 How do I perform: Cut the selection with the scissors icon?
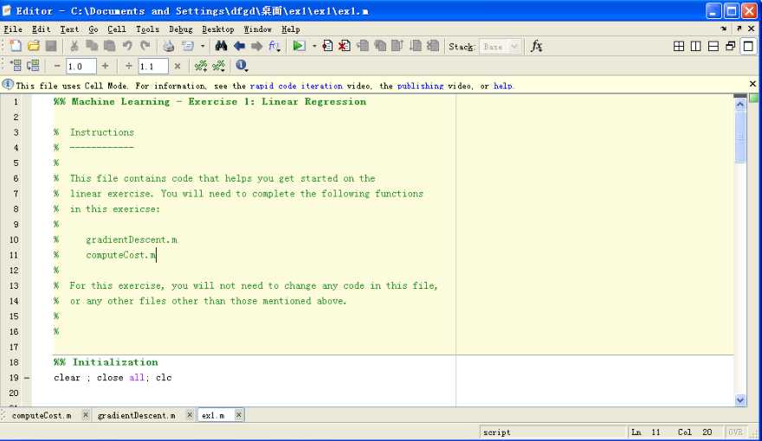pos(74,46)
